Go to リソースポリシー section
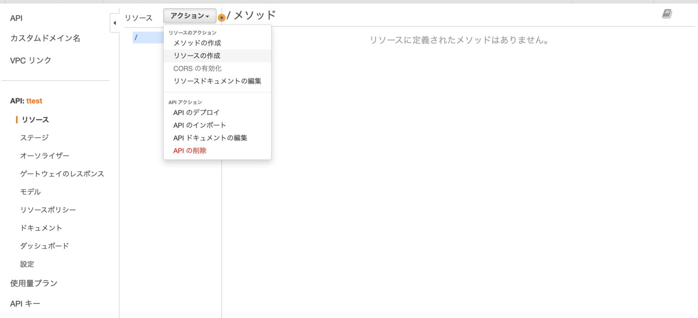The height and width of the screenshot is (318, 698). click(x=48, y=209)
